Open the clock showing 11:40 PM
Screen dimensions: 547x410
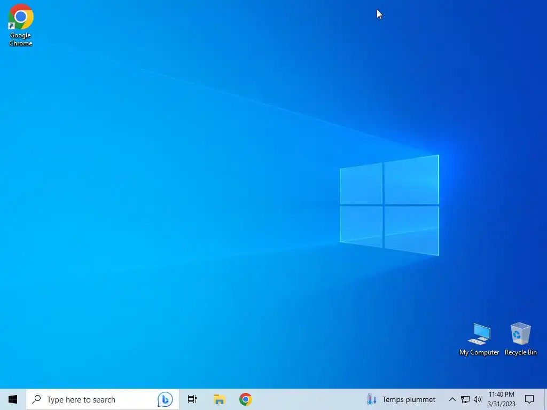tap(501, 399)
